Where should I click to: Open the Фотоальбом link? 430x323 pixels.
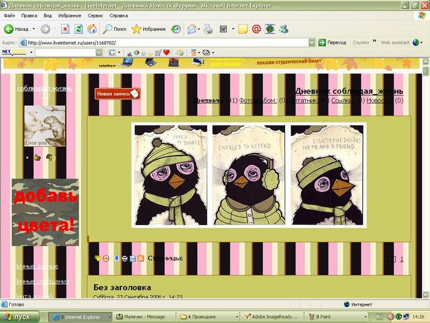click(258, 100)
